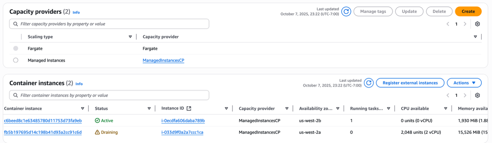Refresh the Container instances list
The width and height of the screenshot is (492, 143).
(369, 83)
